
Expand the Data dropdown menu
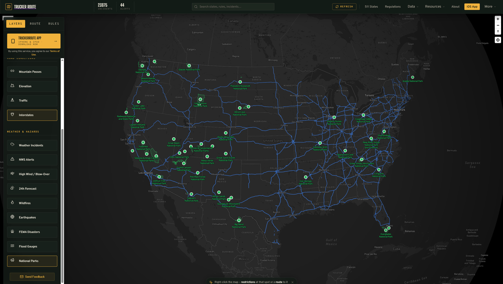coord(413,7)
